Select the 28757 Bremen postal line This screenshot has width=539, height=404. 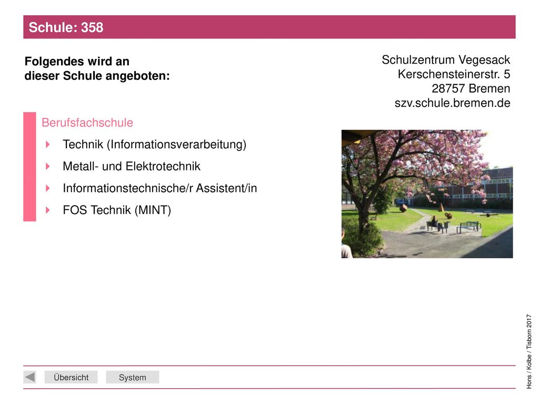pos(471,88)
